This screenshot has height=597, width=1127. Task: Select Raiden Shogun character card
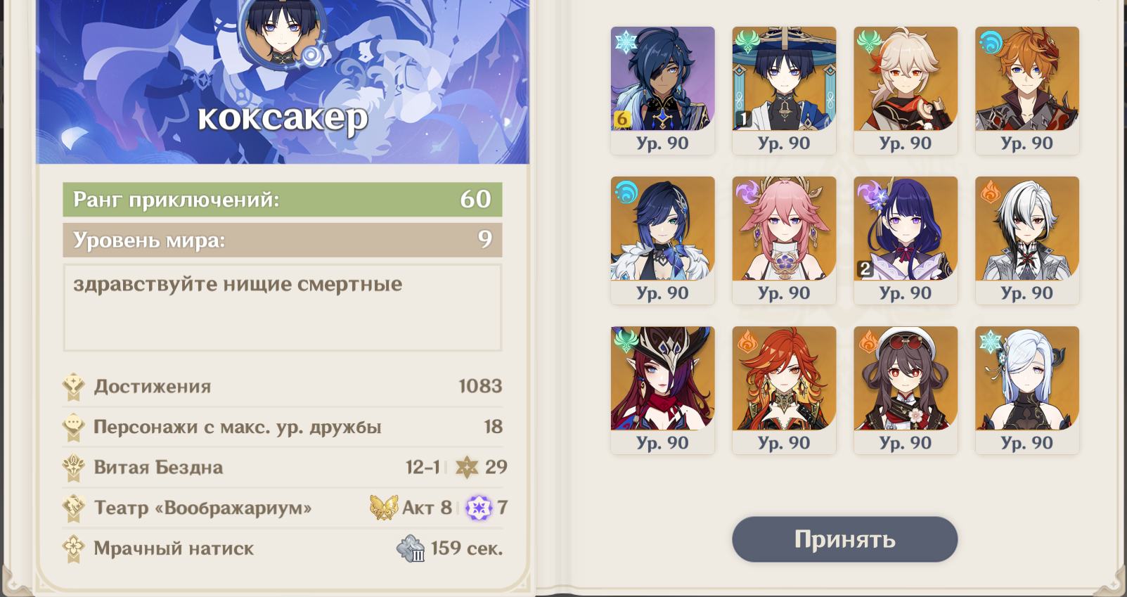coord(906,240)
